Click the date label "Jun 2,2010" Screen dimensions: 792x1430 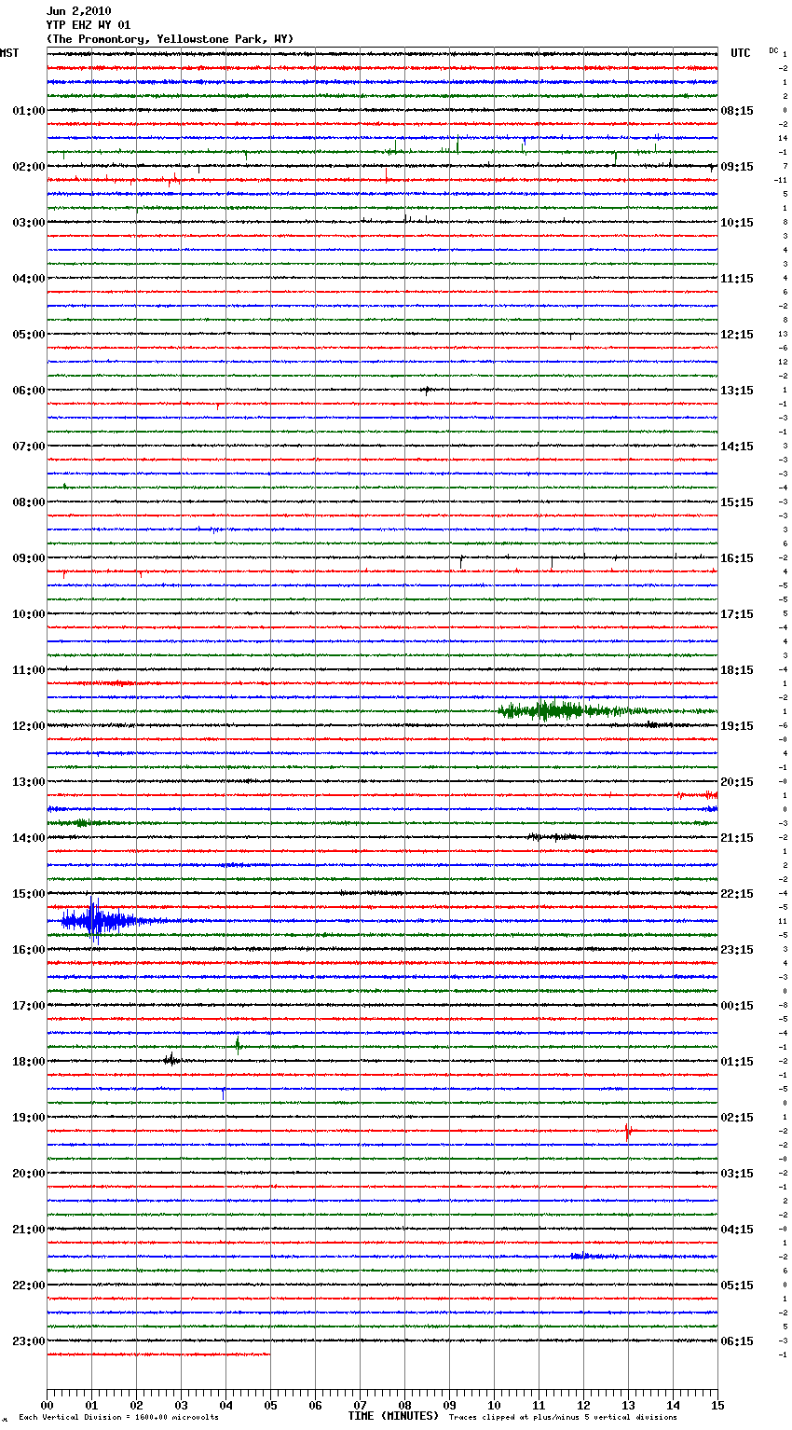click(x=78, y=11)
